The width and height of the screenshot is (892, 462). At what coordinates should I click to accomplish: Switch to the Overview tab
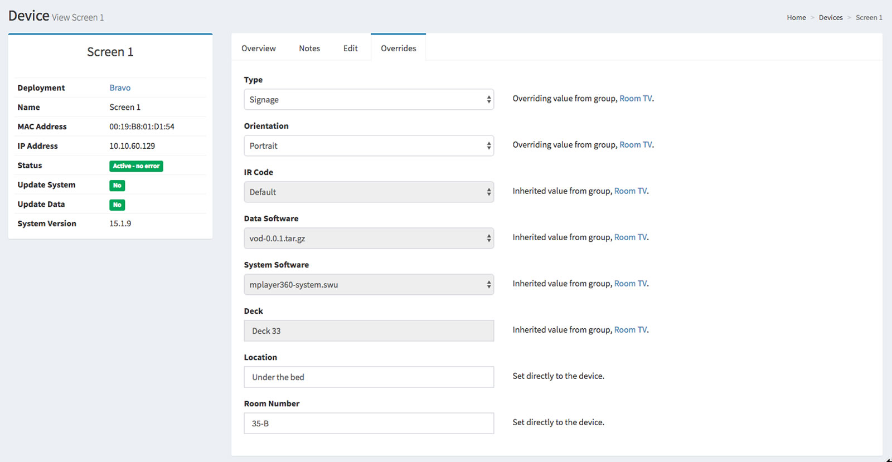[258, 48]
